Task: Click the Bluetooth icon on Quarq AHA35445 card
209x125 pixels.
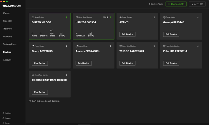Action: 198,17
